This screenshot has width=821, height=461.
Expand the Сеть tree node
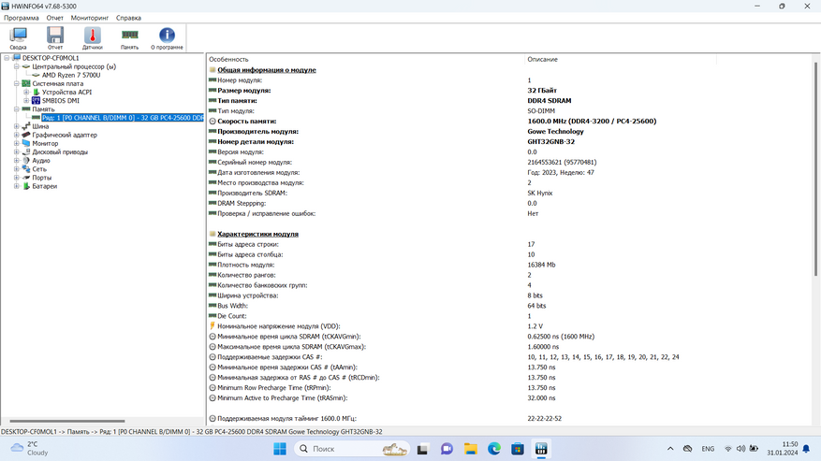17,169
